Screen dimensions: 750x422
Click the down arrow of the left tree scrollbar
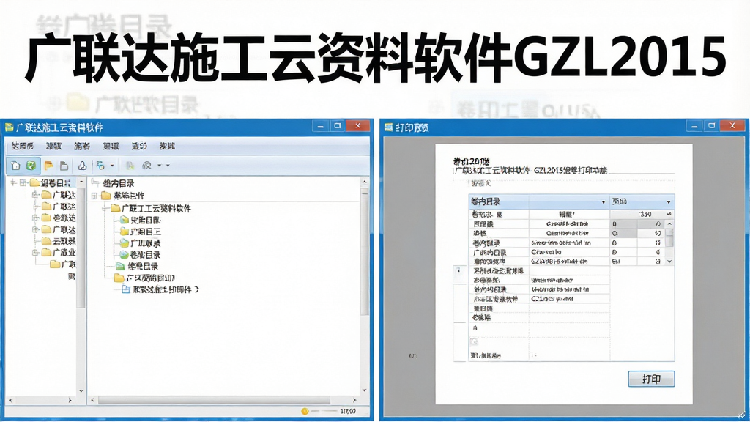[x=81, y=390]
